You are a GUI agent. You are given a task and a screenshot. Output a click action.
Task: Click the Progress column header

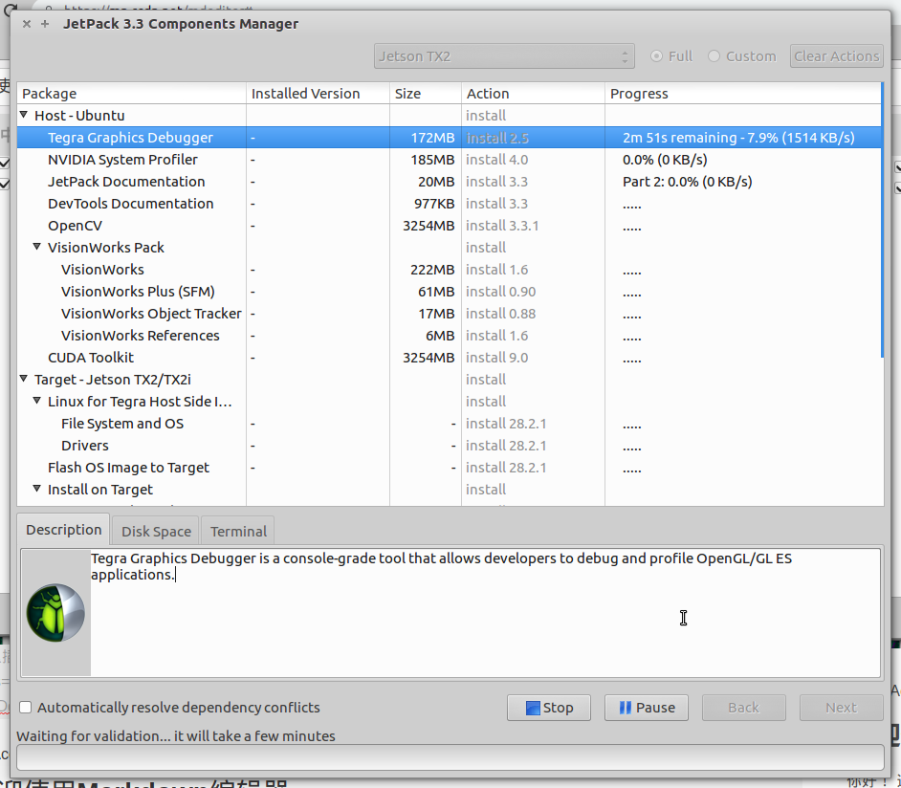pos(742,93)
